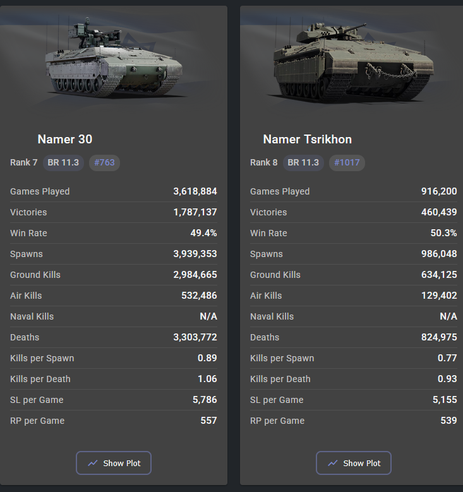Click the 129,402 Air Kills value
The image size is (463, 492).
pos(439,296)
